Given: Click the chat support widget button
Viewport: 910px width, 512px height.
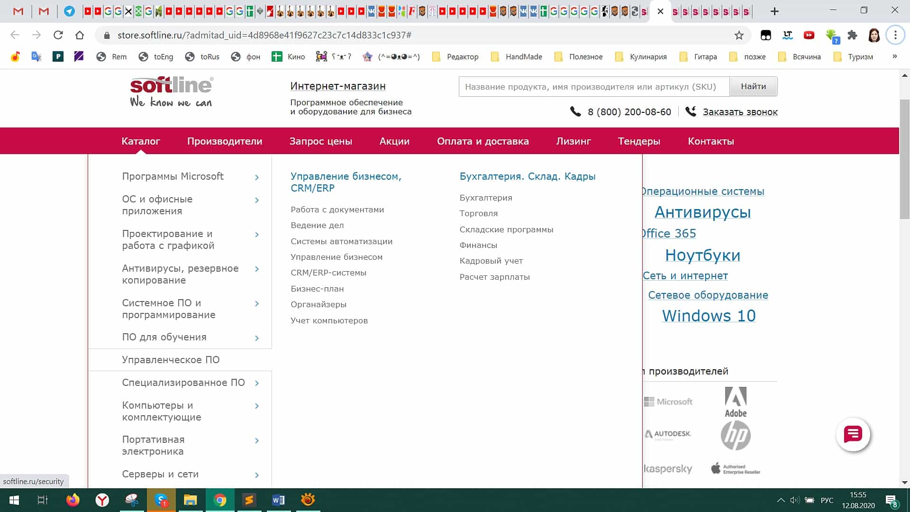Looking at the screenshot, I should pyautogui.click(x=853, y=434).
